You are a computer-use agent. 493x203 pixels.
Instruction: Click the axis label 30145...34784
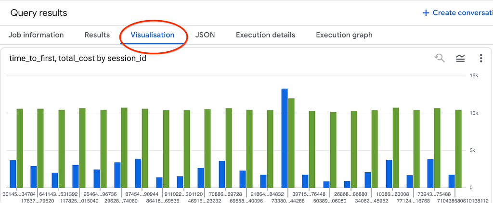[x=19, y=194]
